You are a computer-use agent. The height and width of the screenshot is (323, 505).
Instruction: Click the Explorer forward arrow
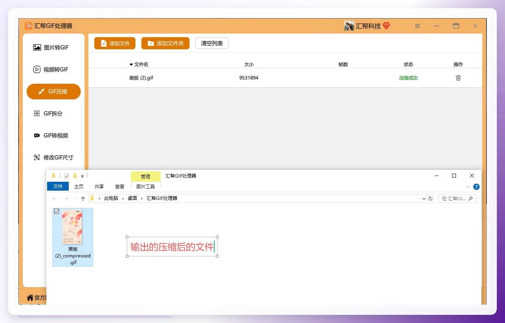pos(66,199)
